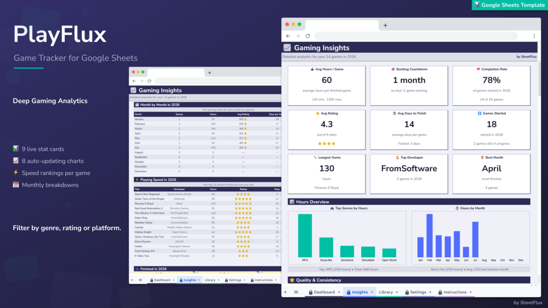Click forward arrow in front browser window

tap(298, 36)
